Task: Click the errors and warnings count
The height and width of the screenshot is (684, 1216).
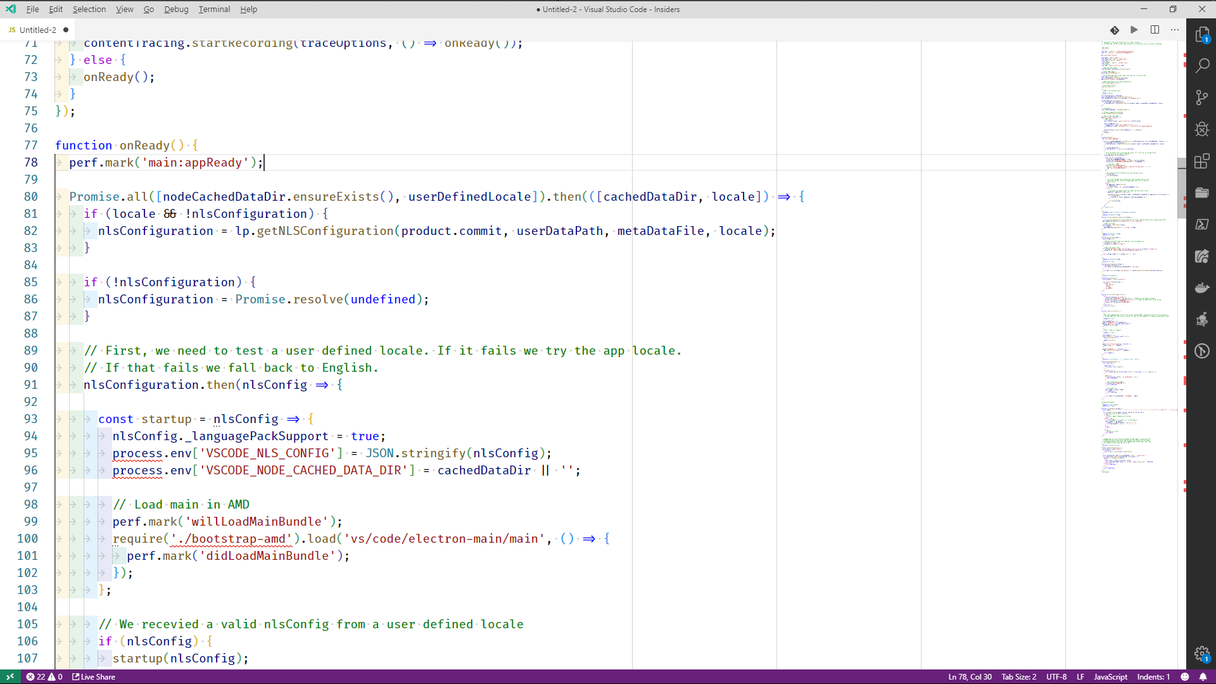Action: pyautogui.click(x=44, y=677)
